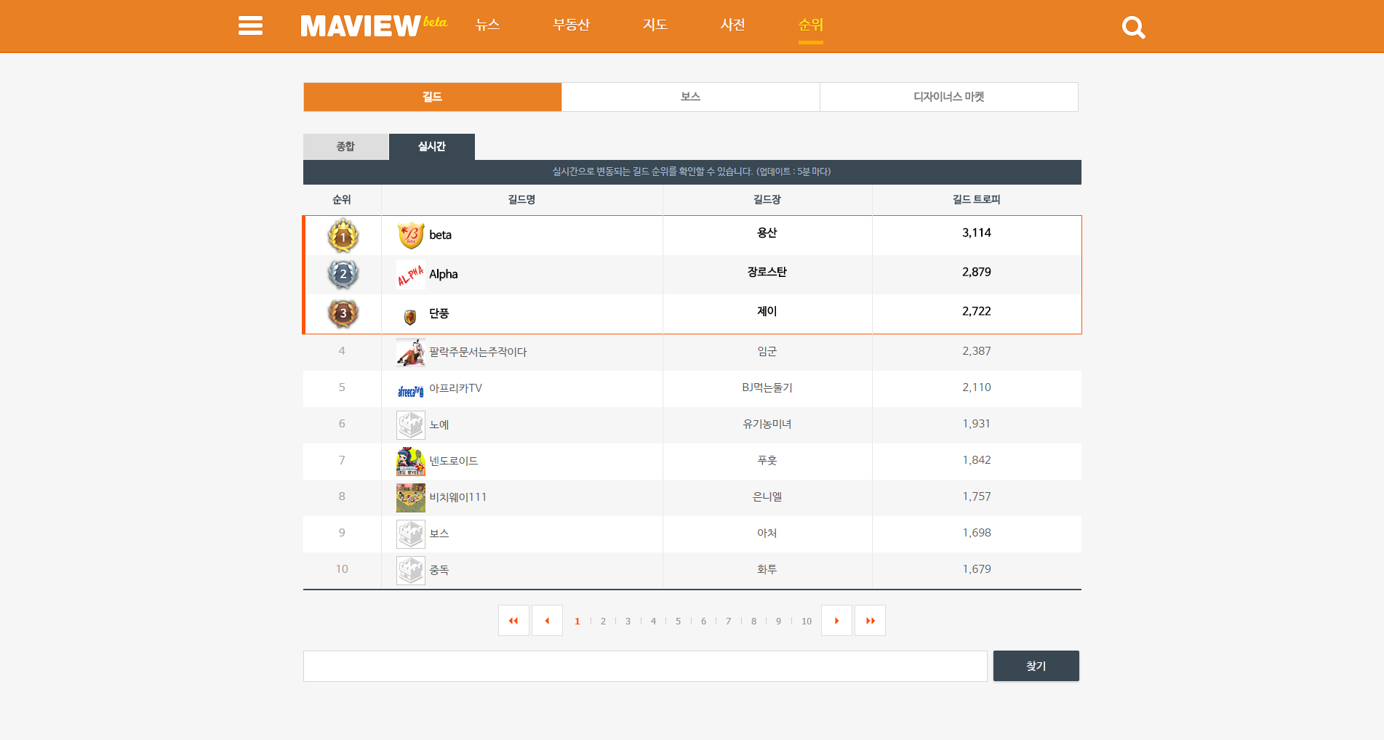This screenshot has width=1384, height=740.
Task: Go to next page arrow
Action: (836, 621)
